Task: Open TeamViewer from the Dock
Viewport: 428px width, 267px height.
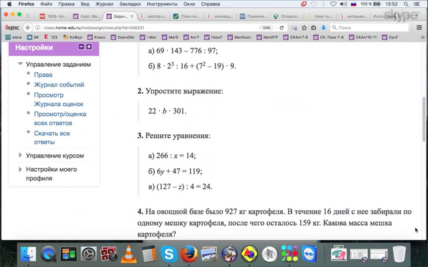Action: [x=309, y=254]
